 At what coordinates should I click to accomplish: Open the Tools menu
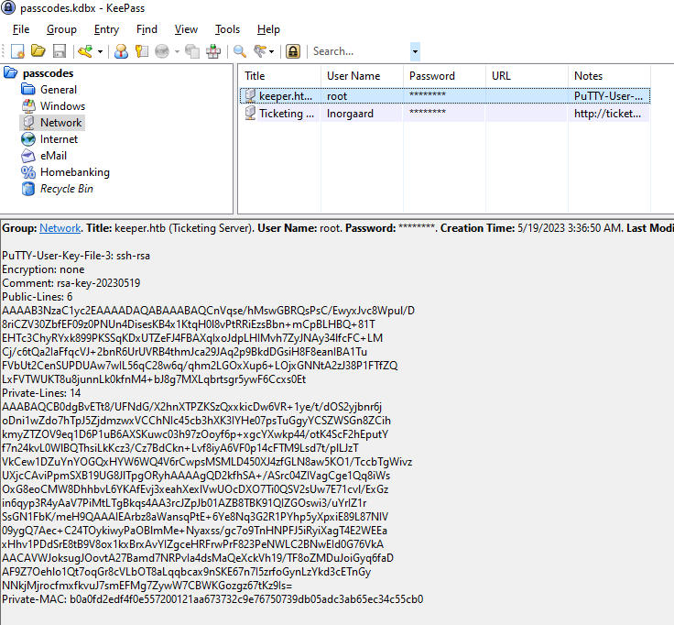pos(227,29)
